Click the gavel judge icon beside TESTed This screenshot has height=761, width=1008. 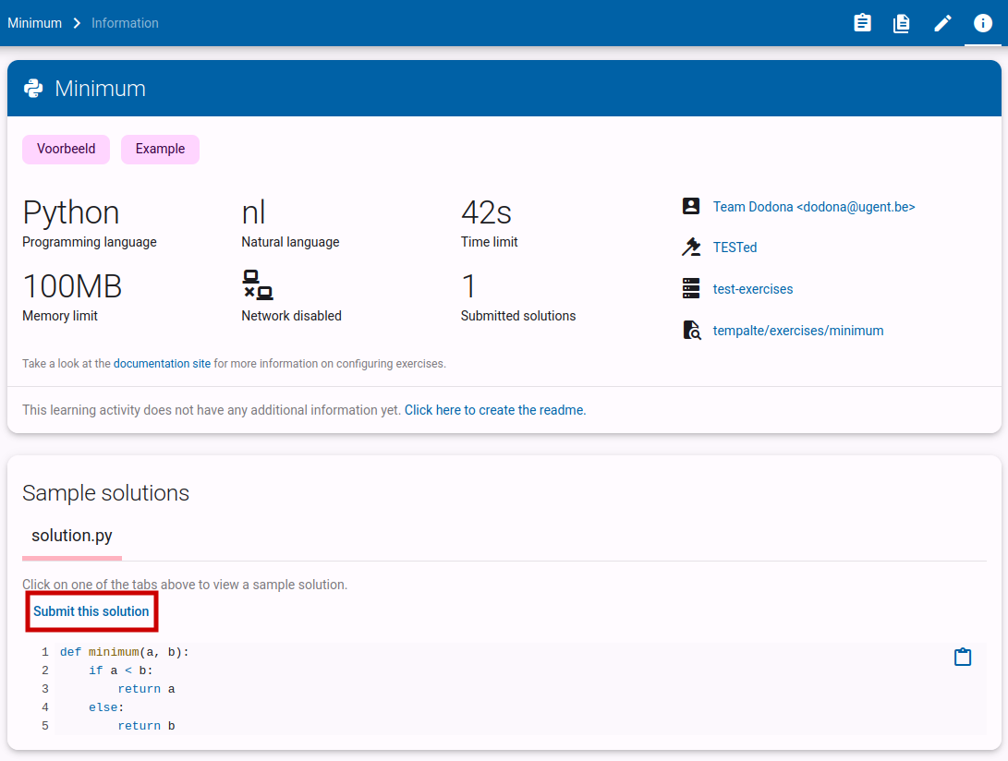[691, 247]
